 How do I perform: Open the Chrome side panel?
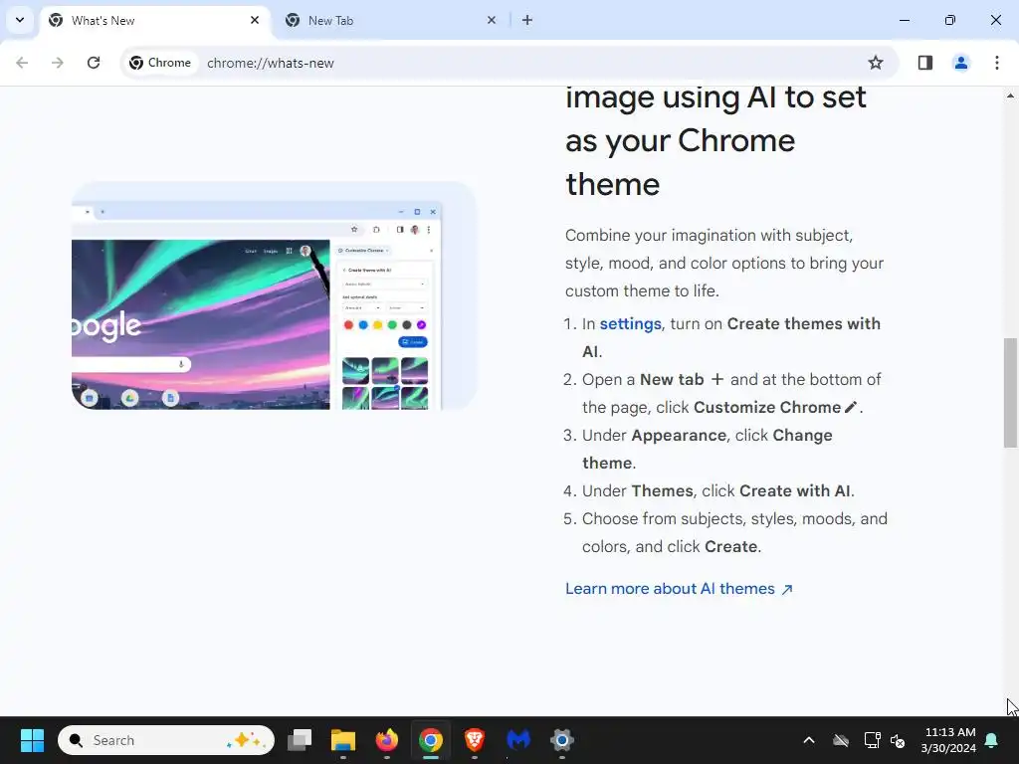(x=925, y=63)
